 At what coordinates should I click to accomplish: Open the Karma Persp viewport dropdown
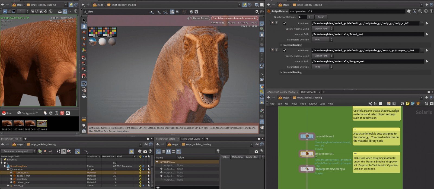[x=201, y=18]
